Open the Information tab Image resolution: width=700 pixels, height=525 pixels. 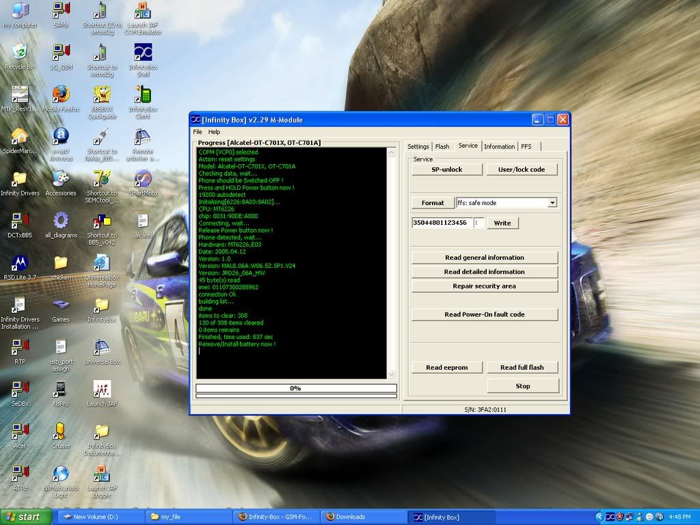coord(499,146)
